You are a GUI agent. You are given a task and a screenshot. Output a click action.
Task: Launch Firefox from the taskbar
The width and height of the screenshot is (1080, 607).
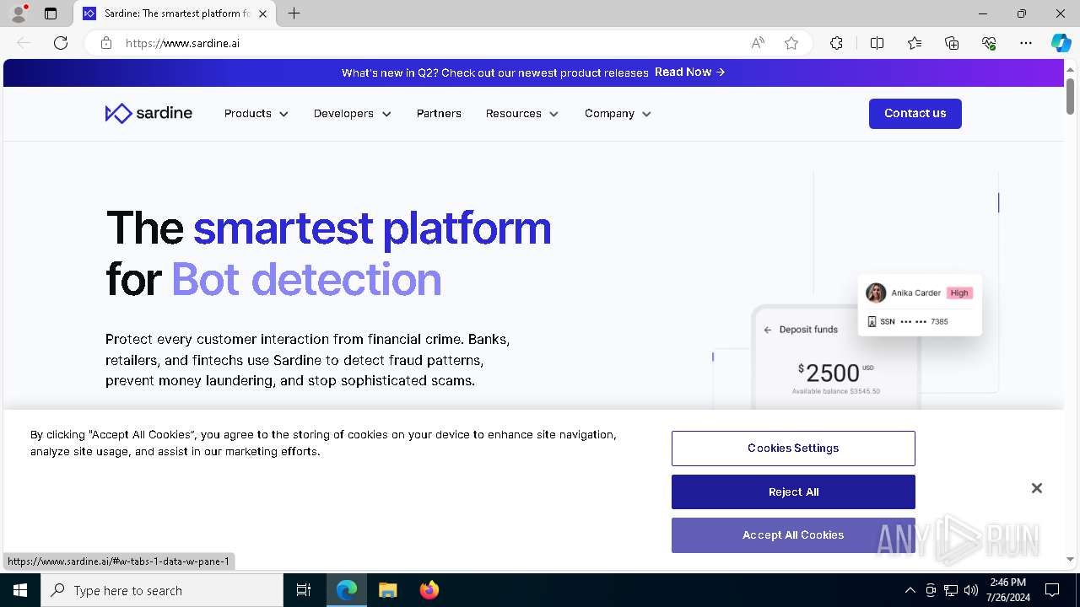[429, 590]
